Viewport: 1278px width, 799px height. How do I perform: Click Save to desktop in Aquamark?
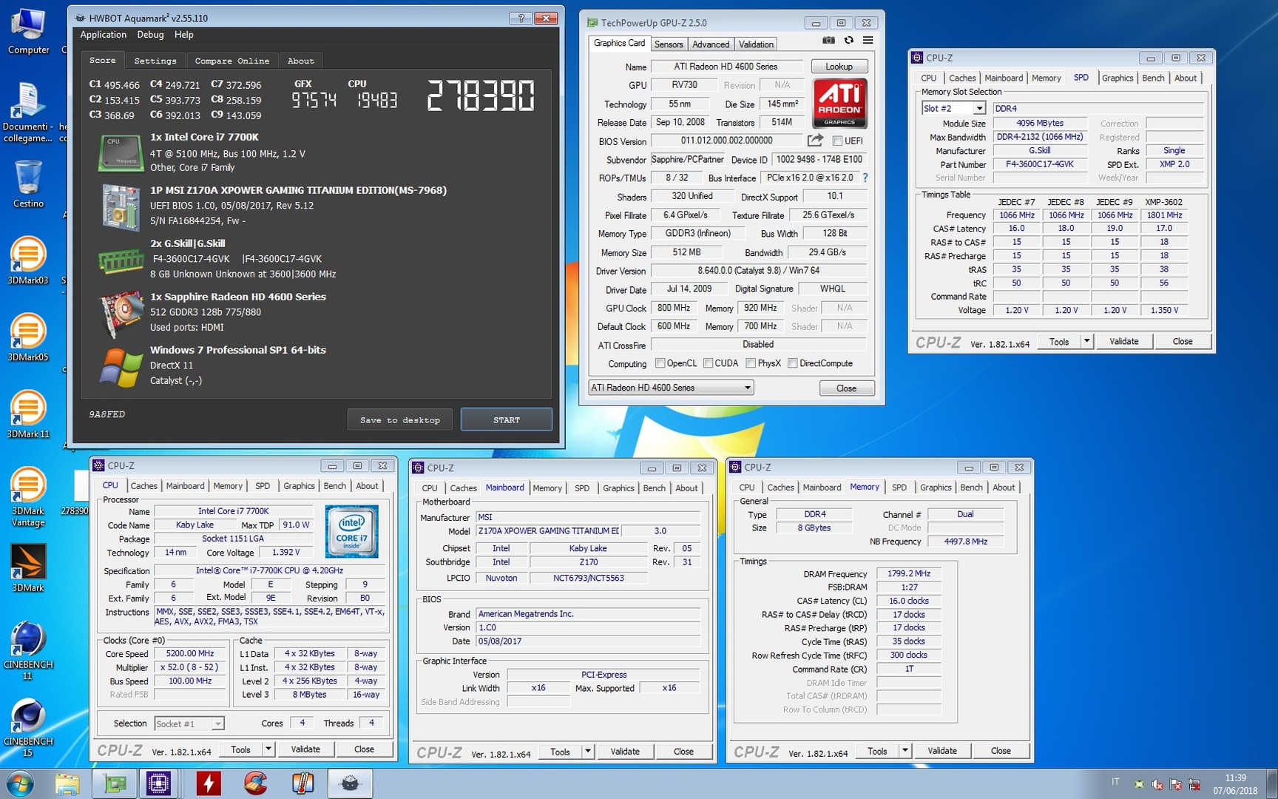point(400,419)
